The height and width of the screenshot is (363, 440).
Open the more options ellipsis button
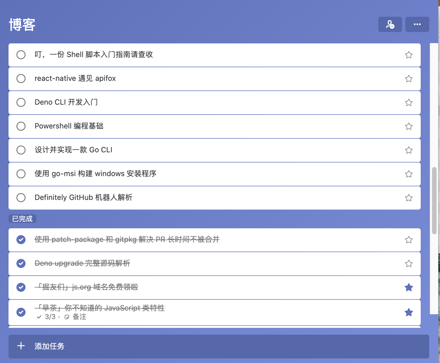417,24
